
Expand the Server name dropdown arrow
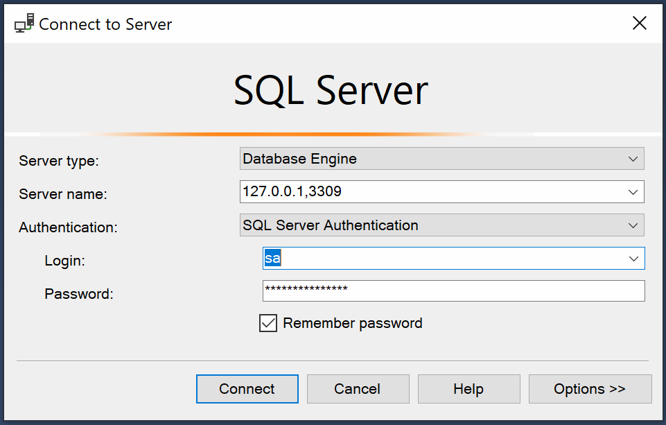[x=633, y=191]
